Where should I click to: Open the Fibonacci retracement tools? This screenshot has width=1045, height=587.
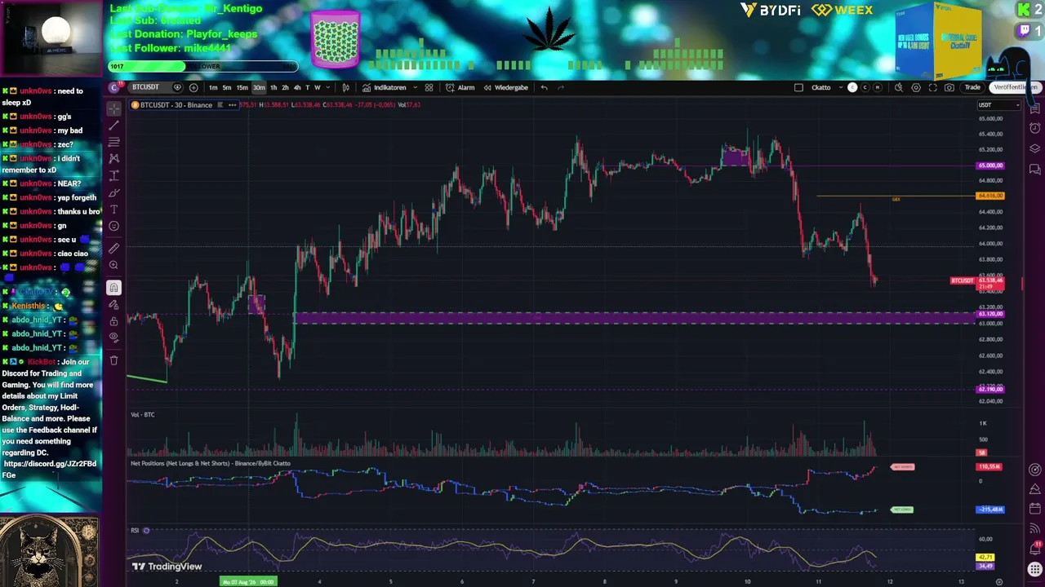click(x=113, y=142)
